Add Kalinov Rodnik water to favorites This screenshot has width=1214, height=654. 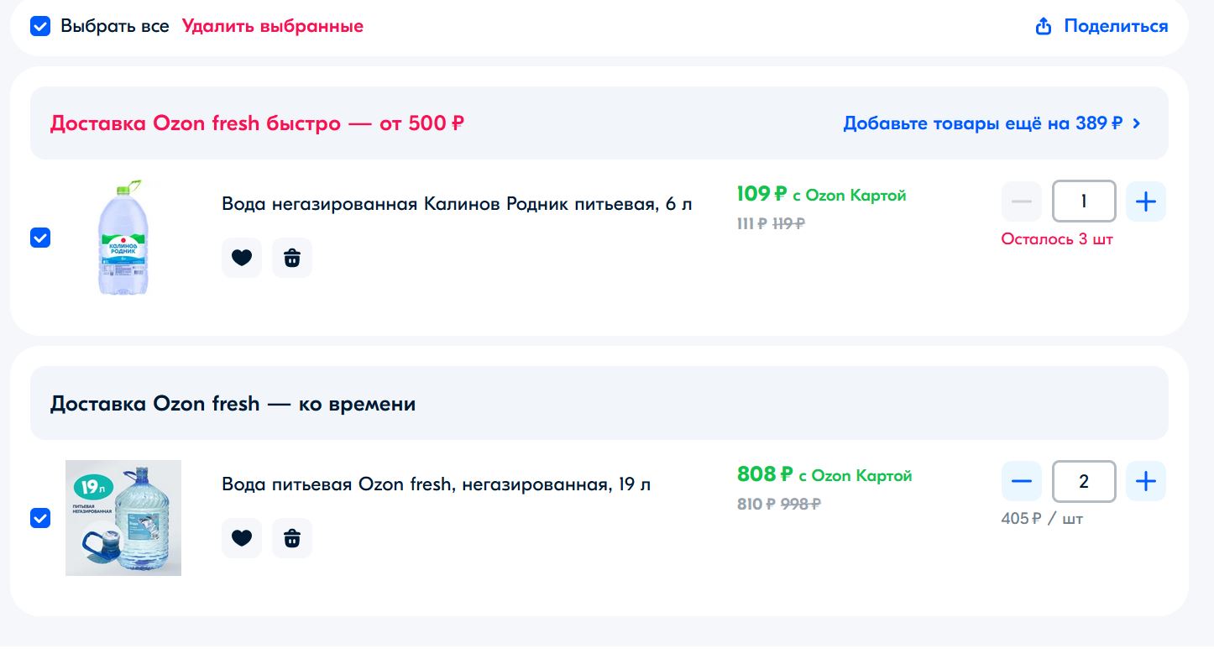[242, 258]
